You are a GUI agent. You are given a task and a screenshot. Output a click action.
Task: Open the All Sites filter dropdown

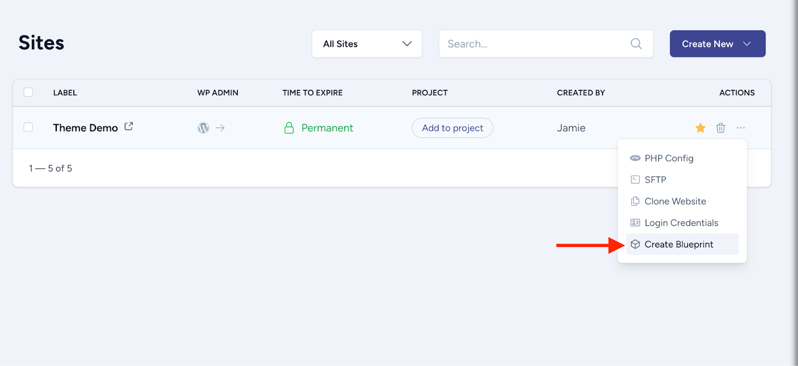click(367, 44)
